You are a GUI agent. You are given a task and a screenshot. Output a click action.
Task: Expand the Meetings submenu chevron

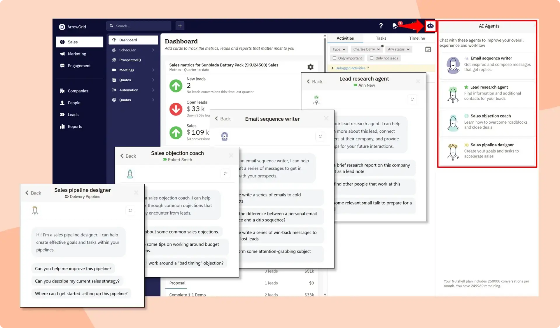point(154,70)
